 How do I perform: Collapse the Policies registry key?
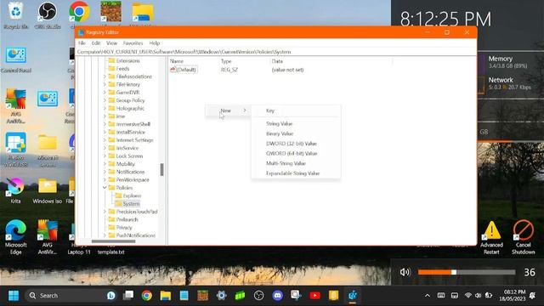(105, 188)
